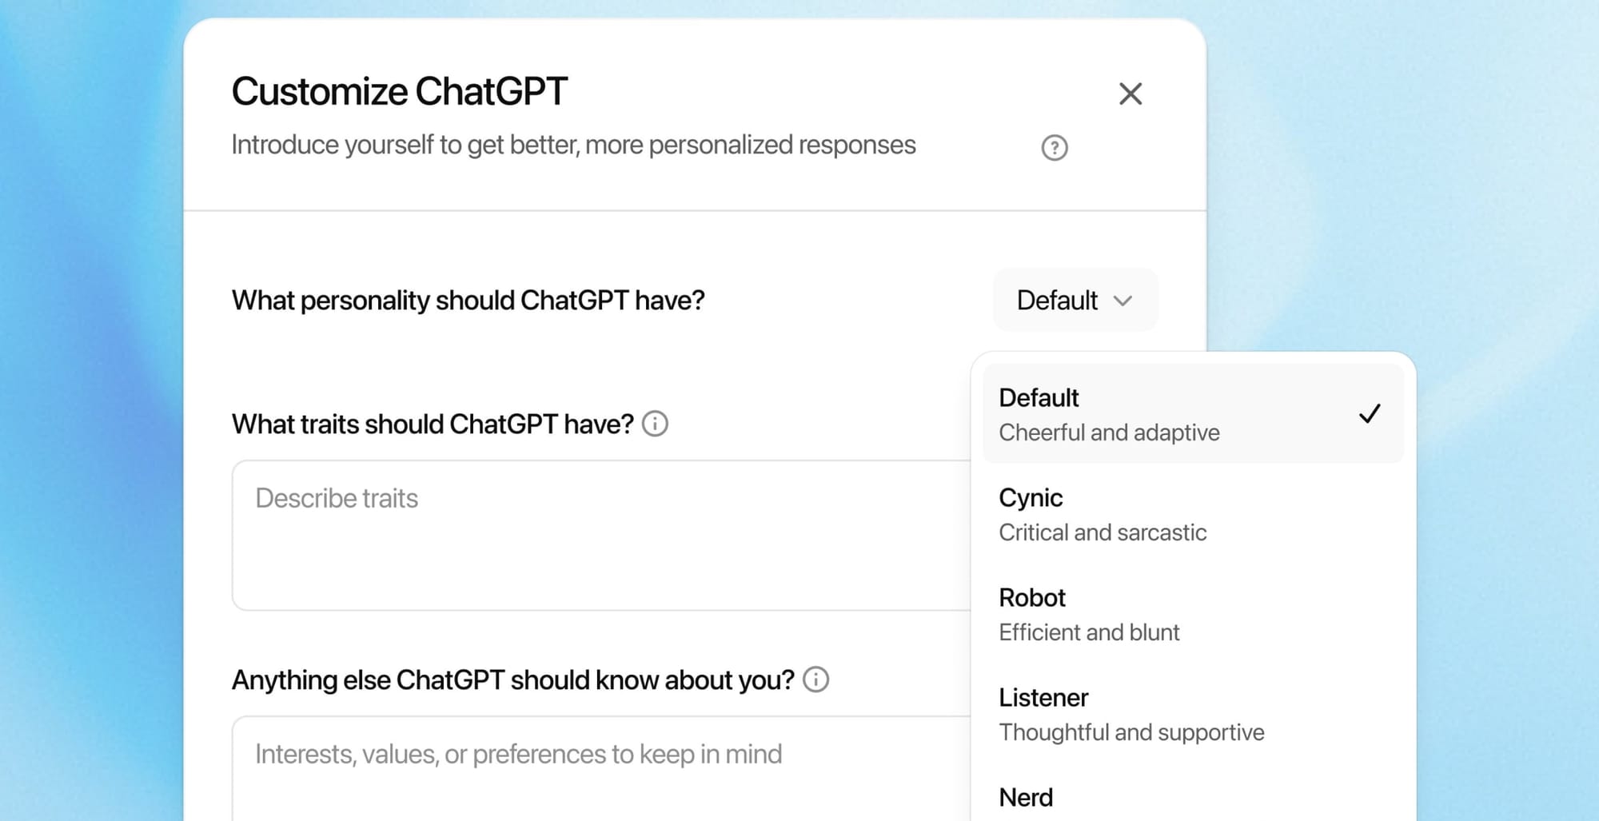
Task: Choose the Nerd personality
Action: pyautogui.click(x=1027, y=796)
